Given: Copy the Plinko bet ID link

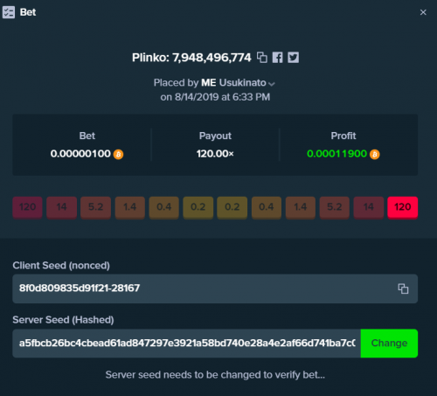Looking at the screenshot, I should pyautogui.click(x=262, y=58).
